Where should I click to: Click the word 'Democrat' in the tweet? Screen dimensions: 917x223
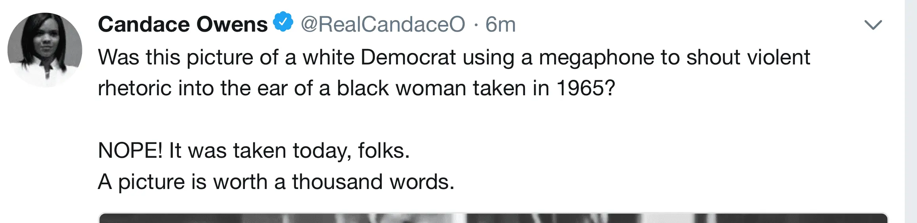pos(408,57)
